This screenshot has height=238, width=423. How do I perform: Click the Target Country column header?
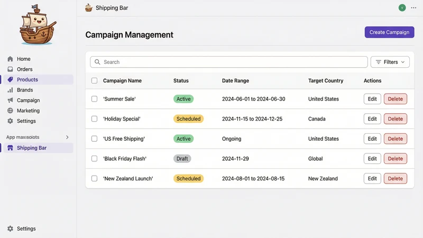point(326,81)
